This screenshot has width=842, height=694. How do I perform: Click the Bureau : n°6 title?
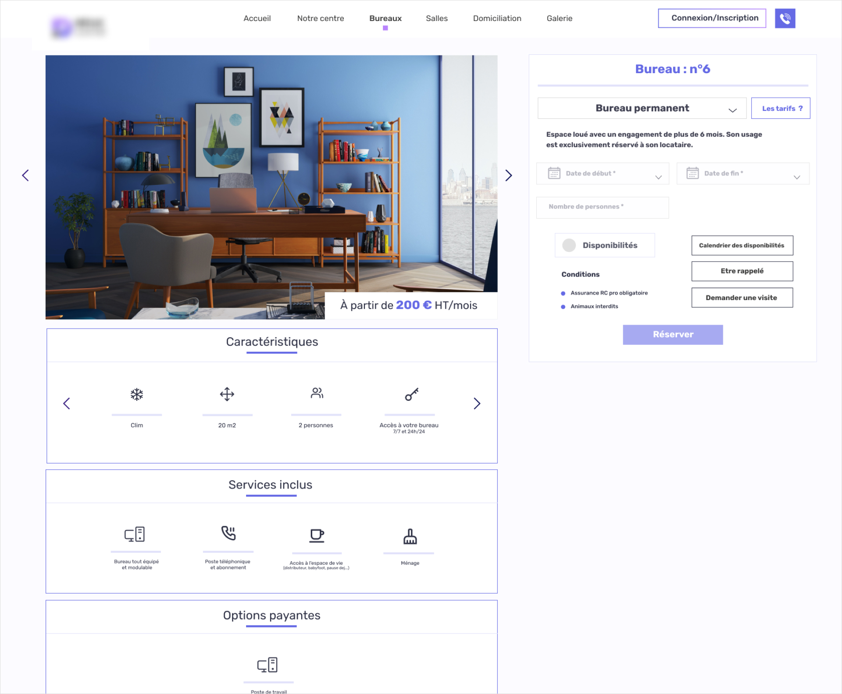(x=673, y=69)
